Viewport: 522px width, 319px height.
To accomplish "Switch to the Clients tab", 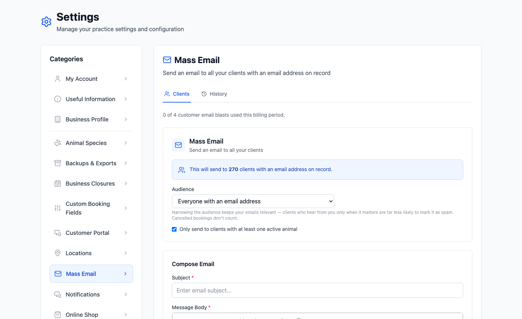I will pyautogui.click(x=177, y=94).
